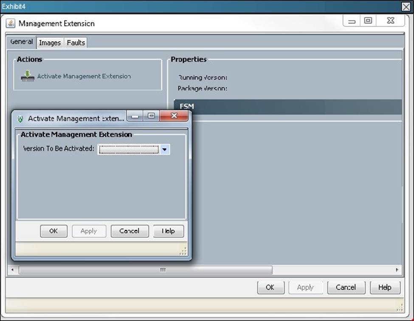
Task: Switch to the Faults tab
Action: [x=76, y=42]
